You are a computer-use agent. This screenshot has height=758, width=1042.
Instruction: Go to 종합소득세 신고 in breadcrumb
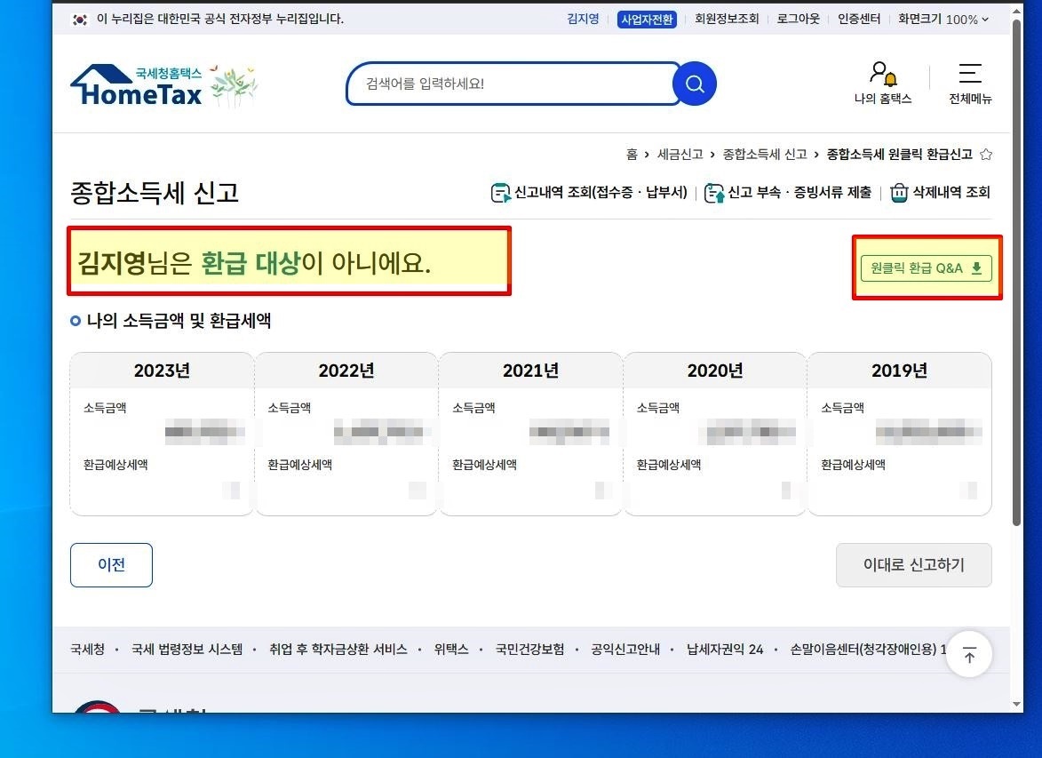pyautogui.click(x=764, y=155)
